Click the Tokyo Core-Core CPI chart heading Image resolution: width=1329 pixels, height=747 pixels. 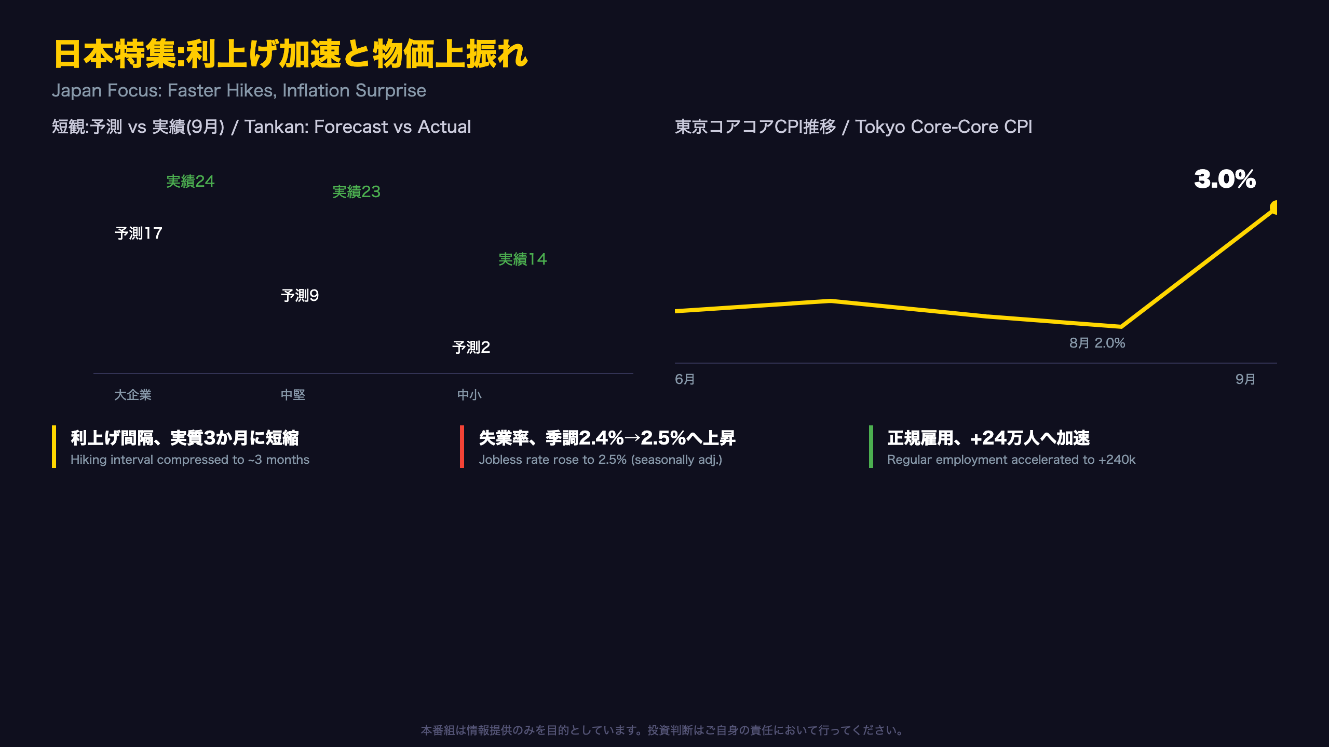[x=853, y=127]
